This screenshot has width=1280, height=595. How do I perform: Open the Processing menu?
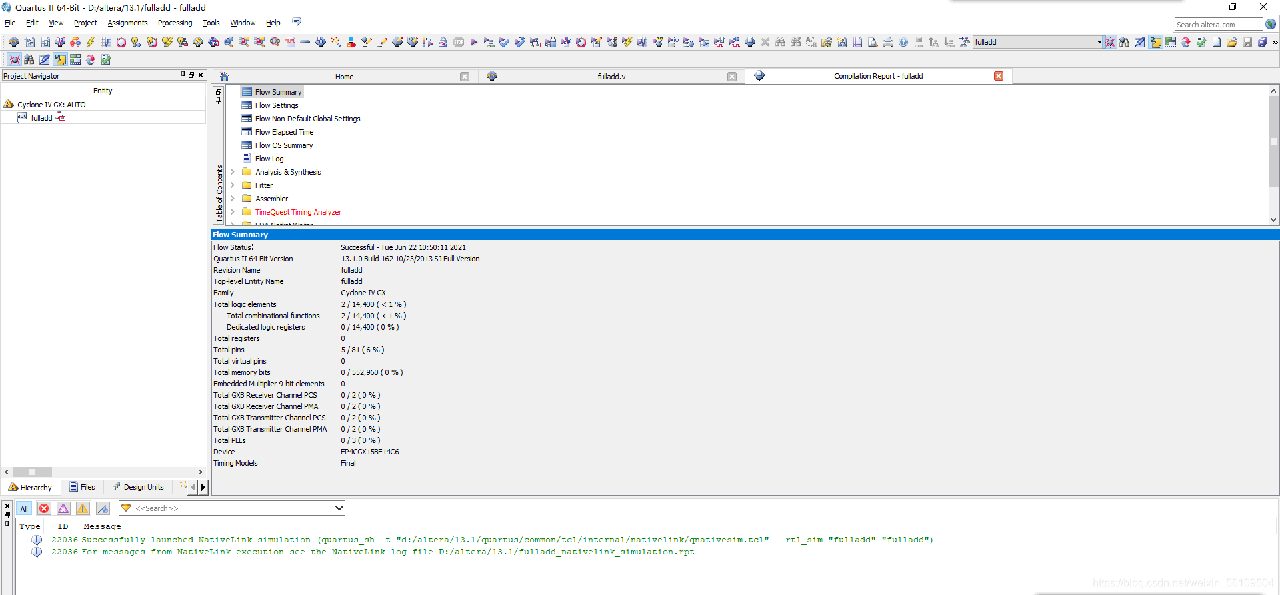pyautogui.click(x=175, y=23)
